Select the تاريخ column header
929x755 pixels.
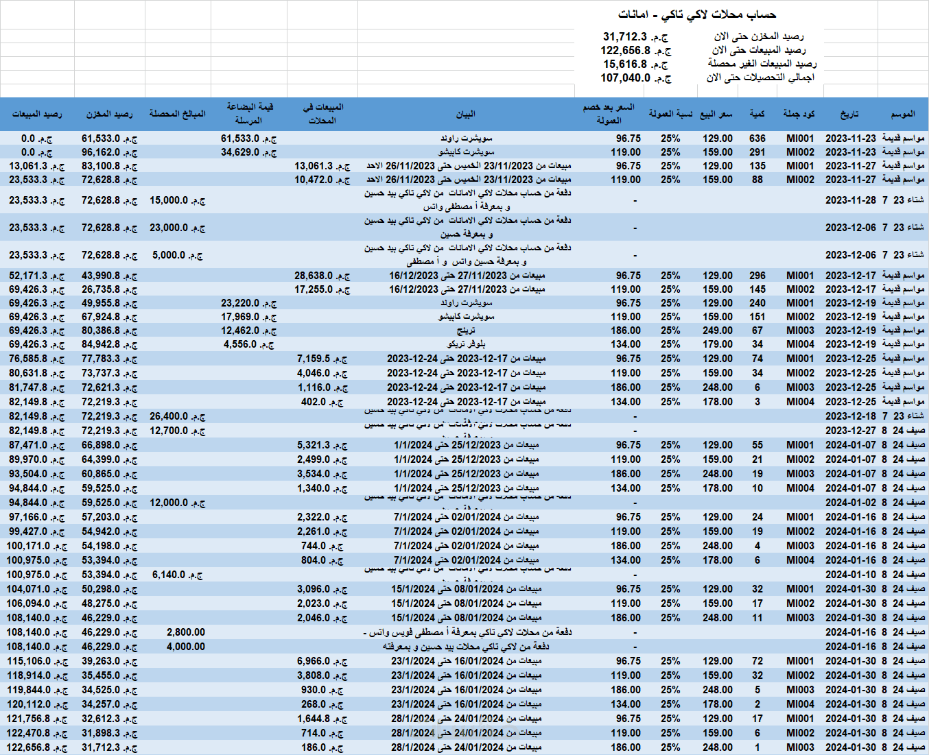pos(849,114)
